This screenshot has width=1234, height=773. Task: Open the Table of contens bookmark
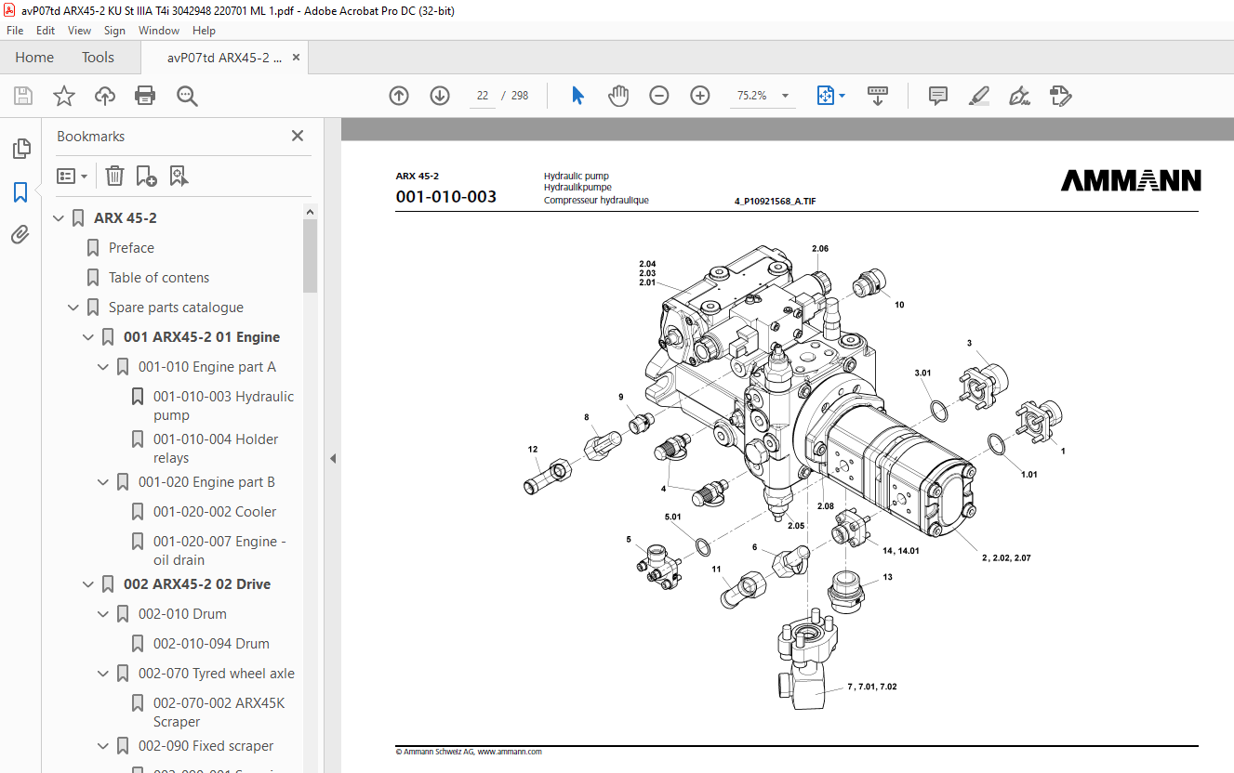(x=159, y=278)
